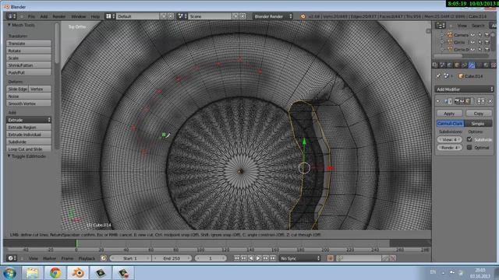499x280 pixels.
Task: Open the render properties tab icon
Action: point(435,65)
